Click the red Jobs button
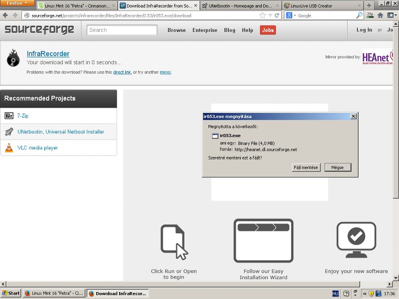Screen dimensions: 399x299 pos(268,30)
